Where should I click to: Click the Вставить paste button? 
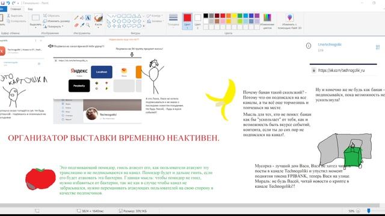(1, 20)
